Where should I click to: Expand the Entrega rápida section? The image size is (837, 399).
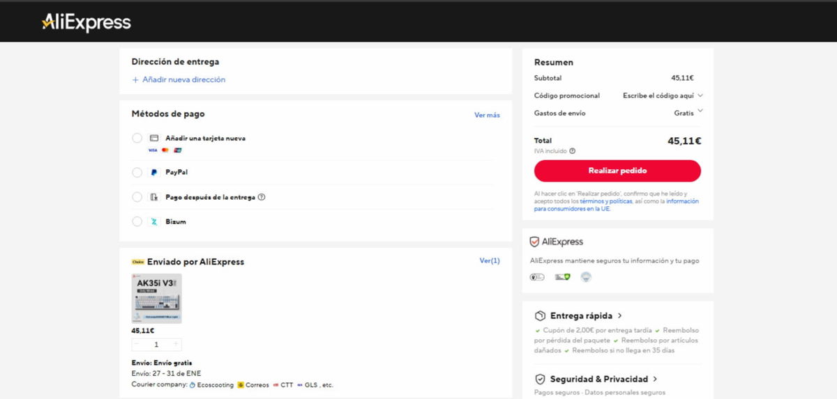[x=619, y=315]
